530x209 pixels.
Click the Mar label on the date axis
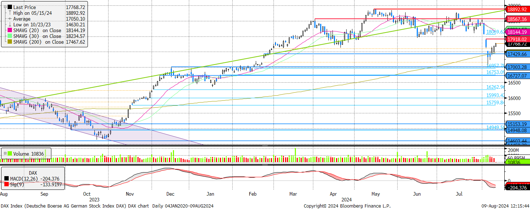point(293,194)
